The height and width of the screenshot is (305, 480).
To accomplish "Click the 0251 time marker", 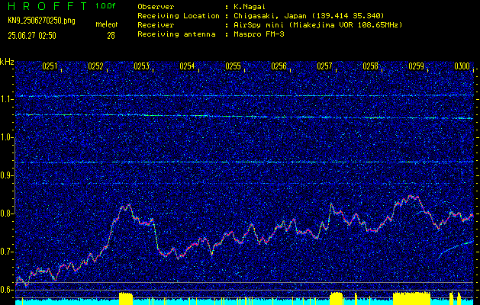I will coord(50,66).
